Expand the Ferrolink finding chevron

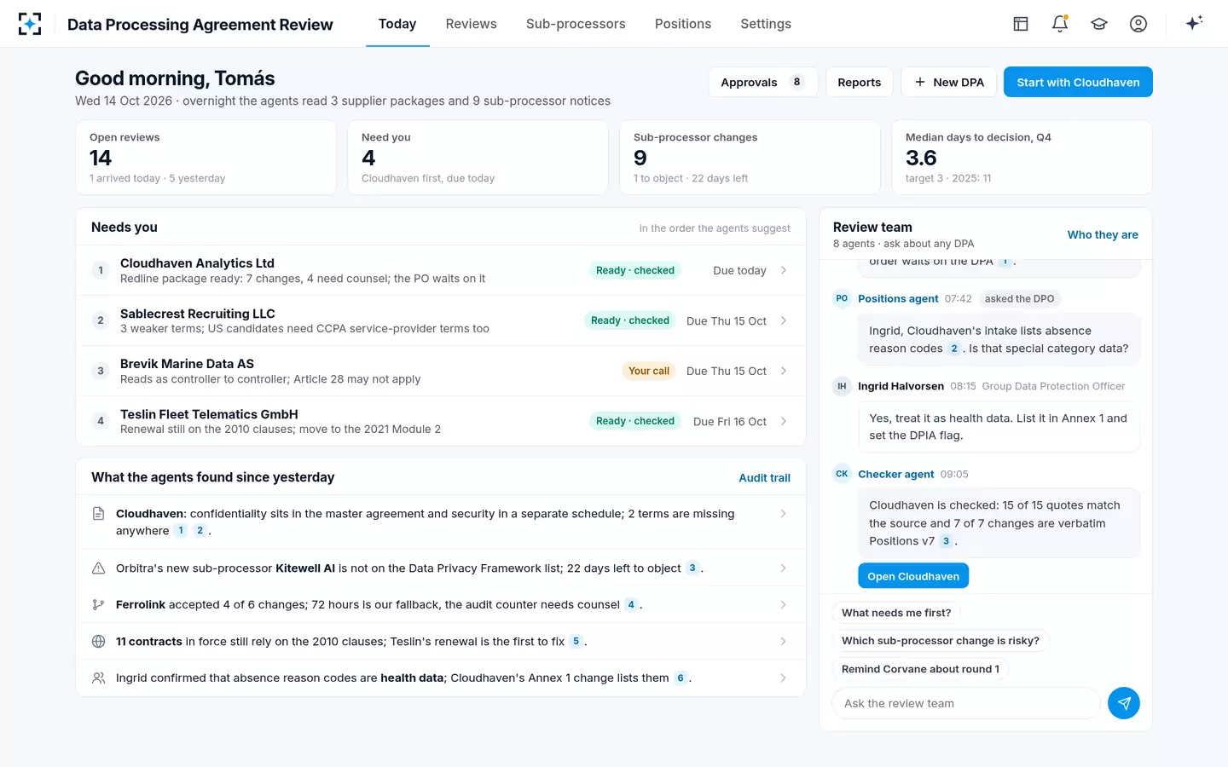pos(784,605)
